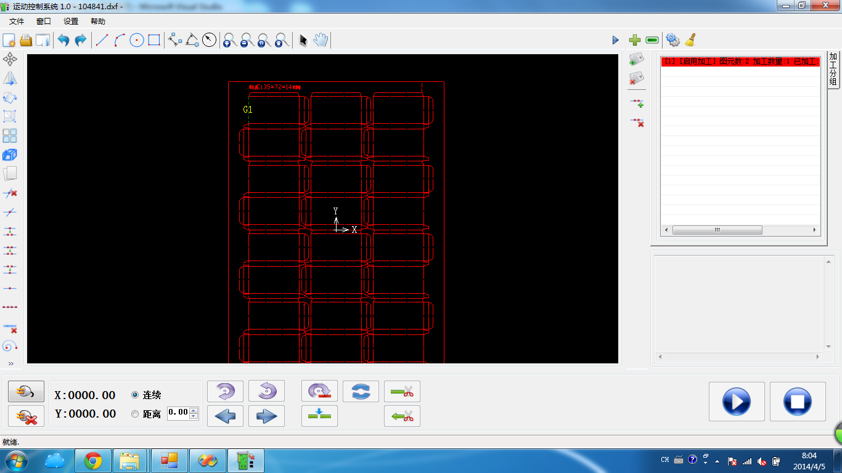
Task: Click the broom clear icon
Action: tap(690, 40)
